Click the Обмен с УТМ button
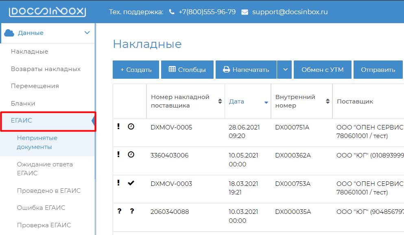The image size is (404, 235). coord(322,70)
